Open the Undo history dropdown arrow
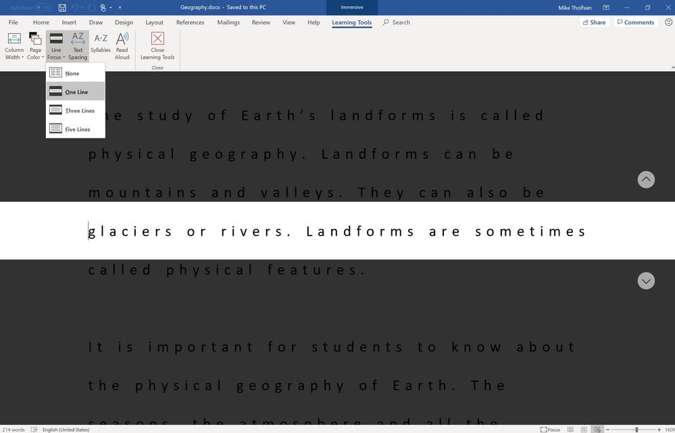The image size is (675, 433). click(82, 7)
